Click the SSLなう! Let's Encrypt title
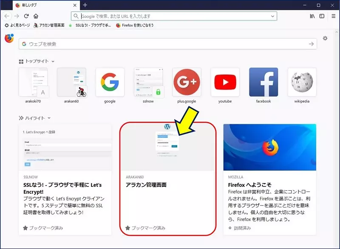This screenshot has width=340, height=249. [x=62, y=189]
